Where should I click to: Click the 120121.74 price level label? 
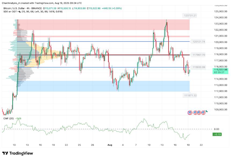point(199,42)
